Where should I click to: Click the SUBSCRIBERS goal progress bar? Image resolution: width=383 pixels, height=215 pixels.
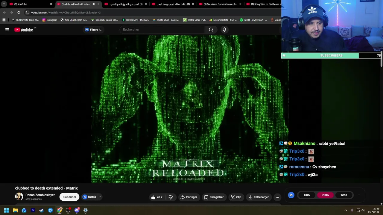coord(331,56)
